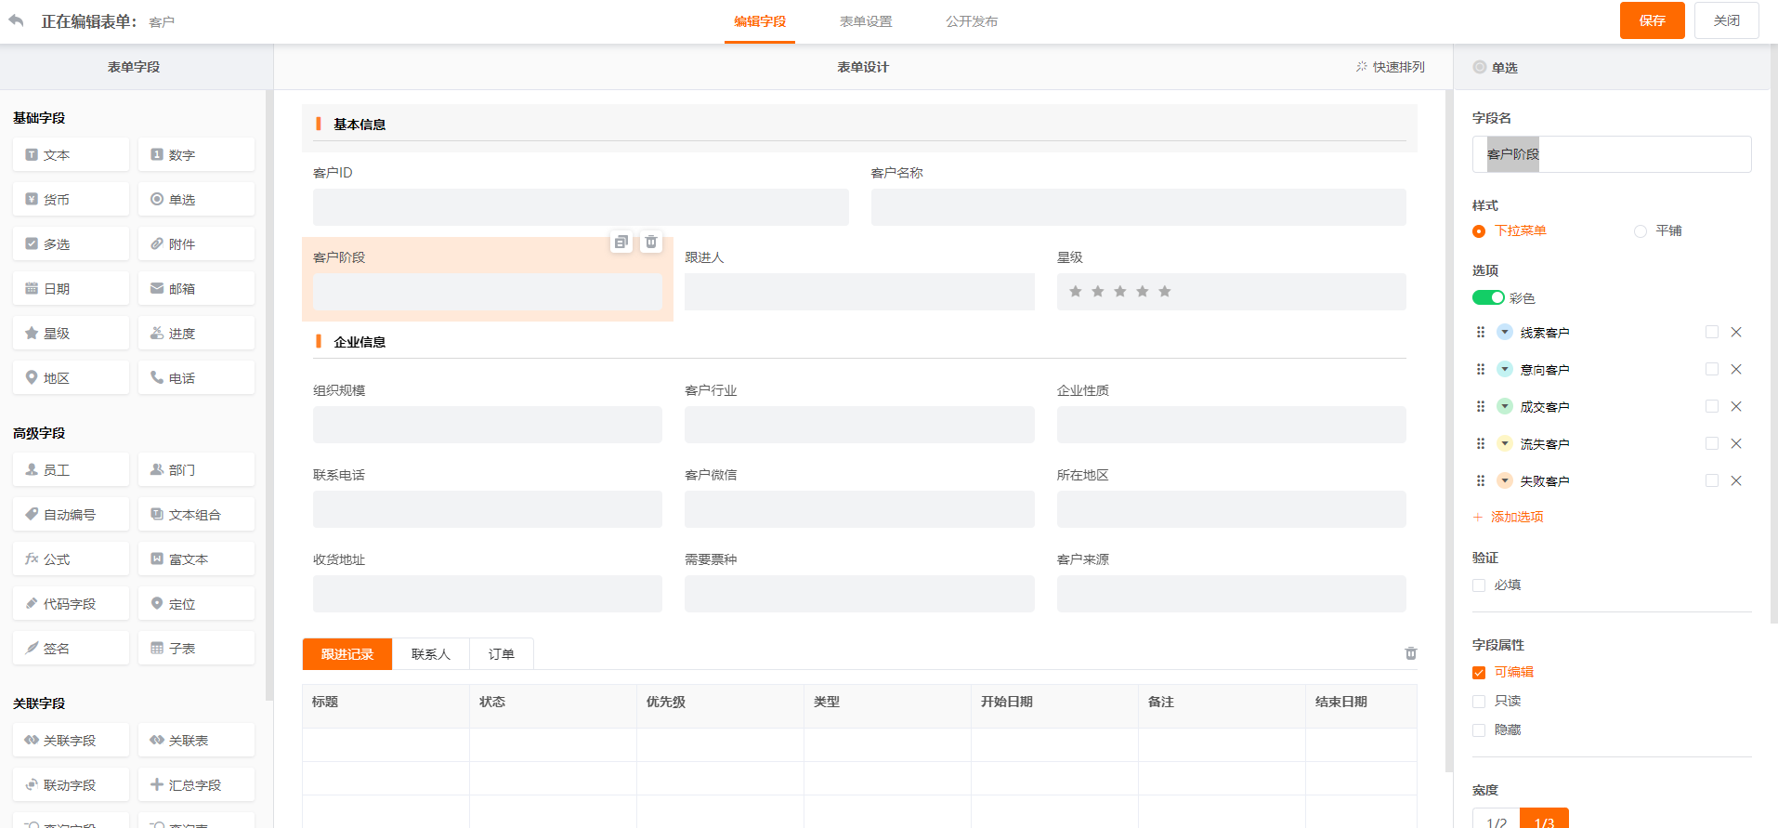The image size is (1778, 828).
Task: Click the 字段名 input with 客户阶段
Action: [x=1612, y=154]
